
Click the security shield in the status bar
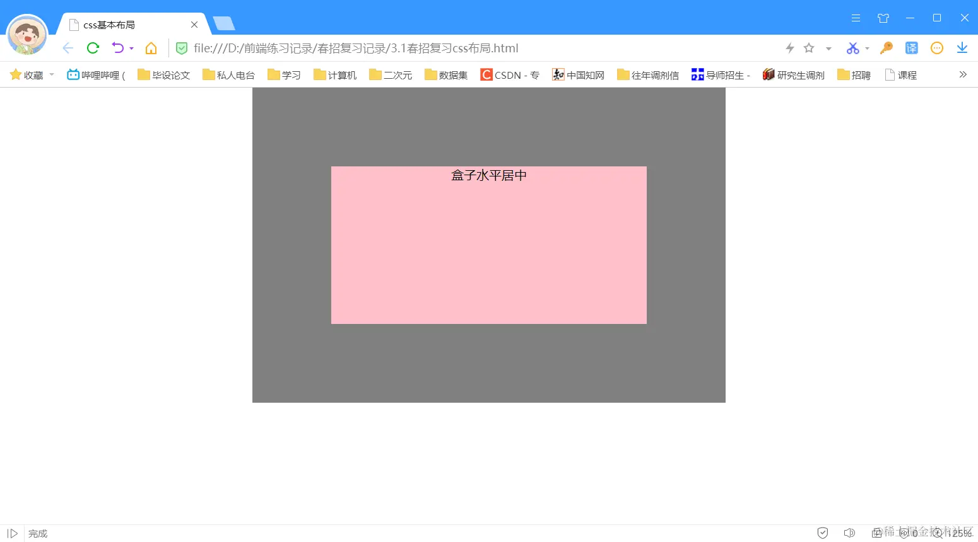point(822,533)
